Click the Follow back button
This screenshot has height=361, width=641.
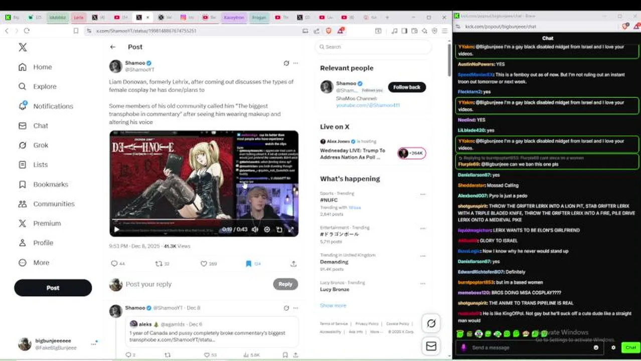pos(407,87)
